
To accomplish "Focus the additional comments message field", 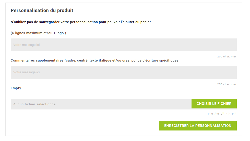I will pos(124,73).
